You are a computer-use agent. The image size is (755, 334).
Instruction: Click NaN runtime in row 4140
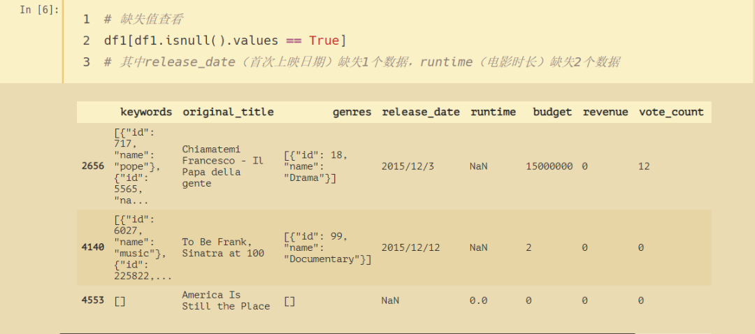[479, 247]
